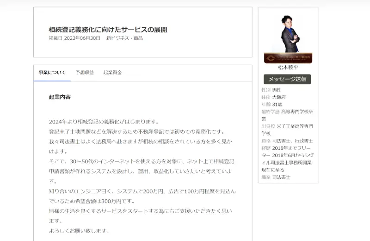Image resolution: width=370 pixels, height=241 pixels.
Task: Click the 経歴 2018年までフリーター entry
Action: click(x=287, y=159)
